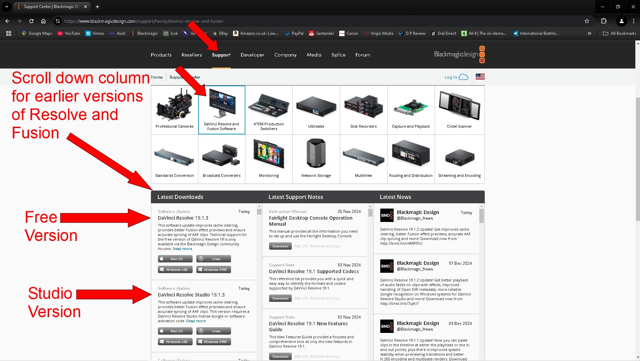Image resolution: width=640 pixels, height=361 pixels.
Task: Open Google Maps bookmark
Action: click(37, 33)
